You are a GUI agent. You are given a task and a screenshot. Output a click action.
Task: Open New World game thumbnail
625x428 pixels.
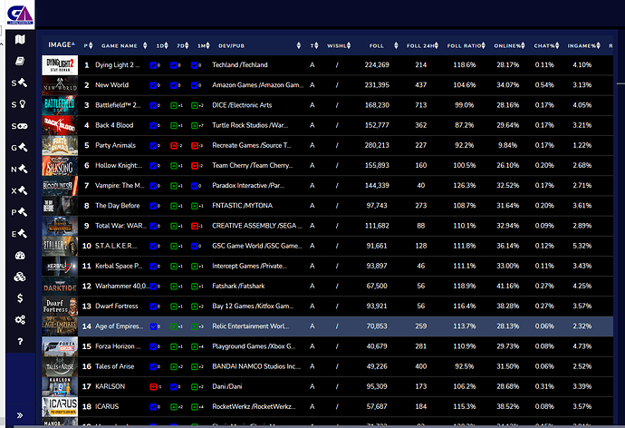(x=60, y=85)
